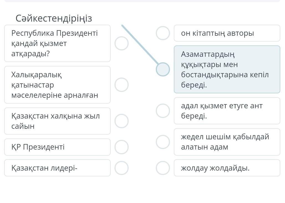Click circle beside 'жедел шешім қабылдай алатын адам'
The image size is (285, 203).
[x=163, y=142]
